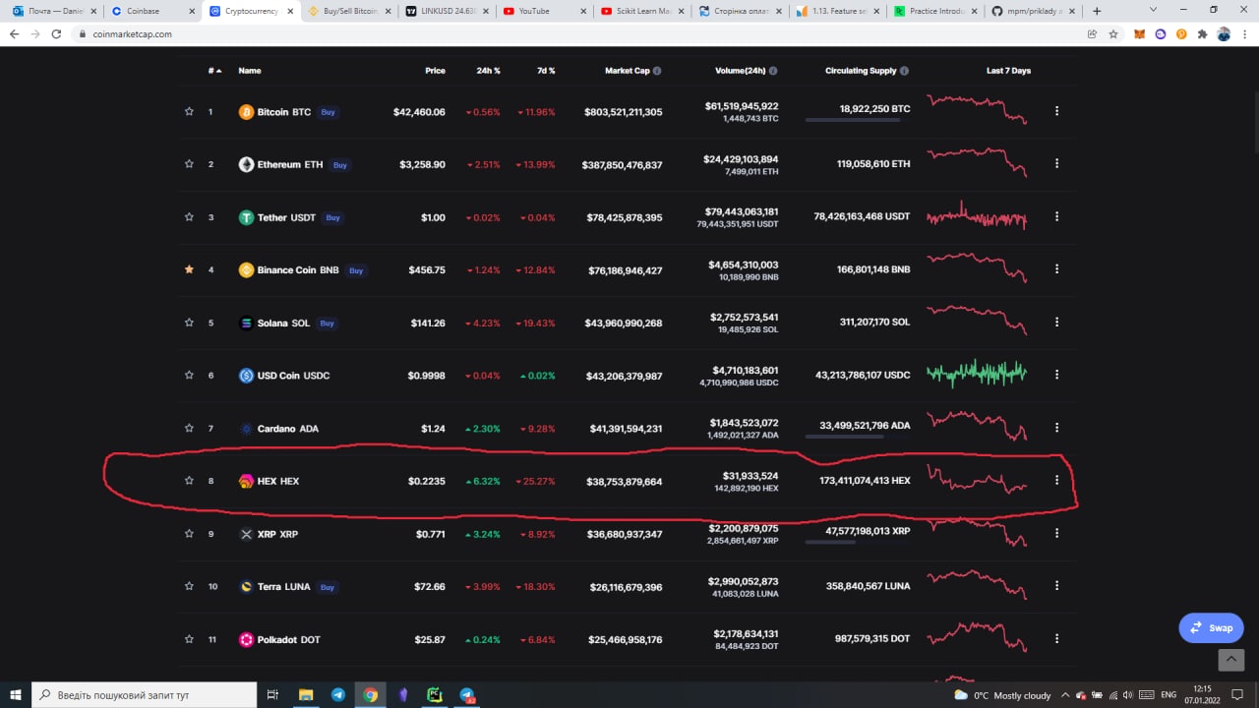Viewport: 1259px width, 708px height.
Task: Switch to Scikit Learn tab
Action: click(x=642, y=11)
